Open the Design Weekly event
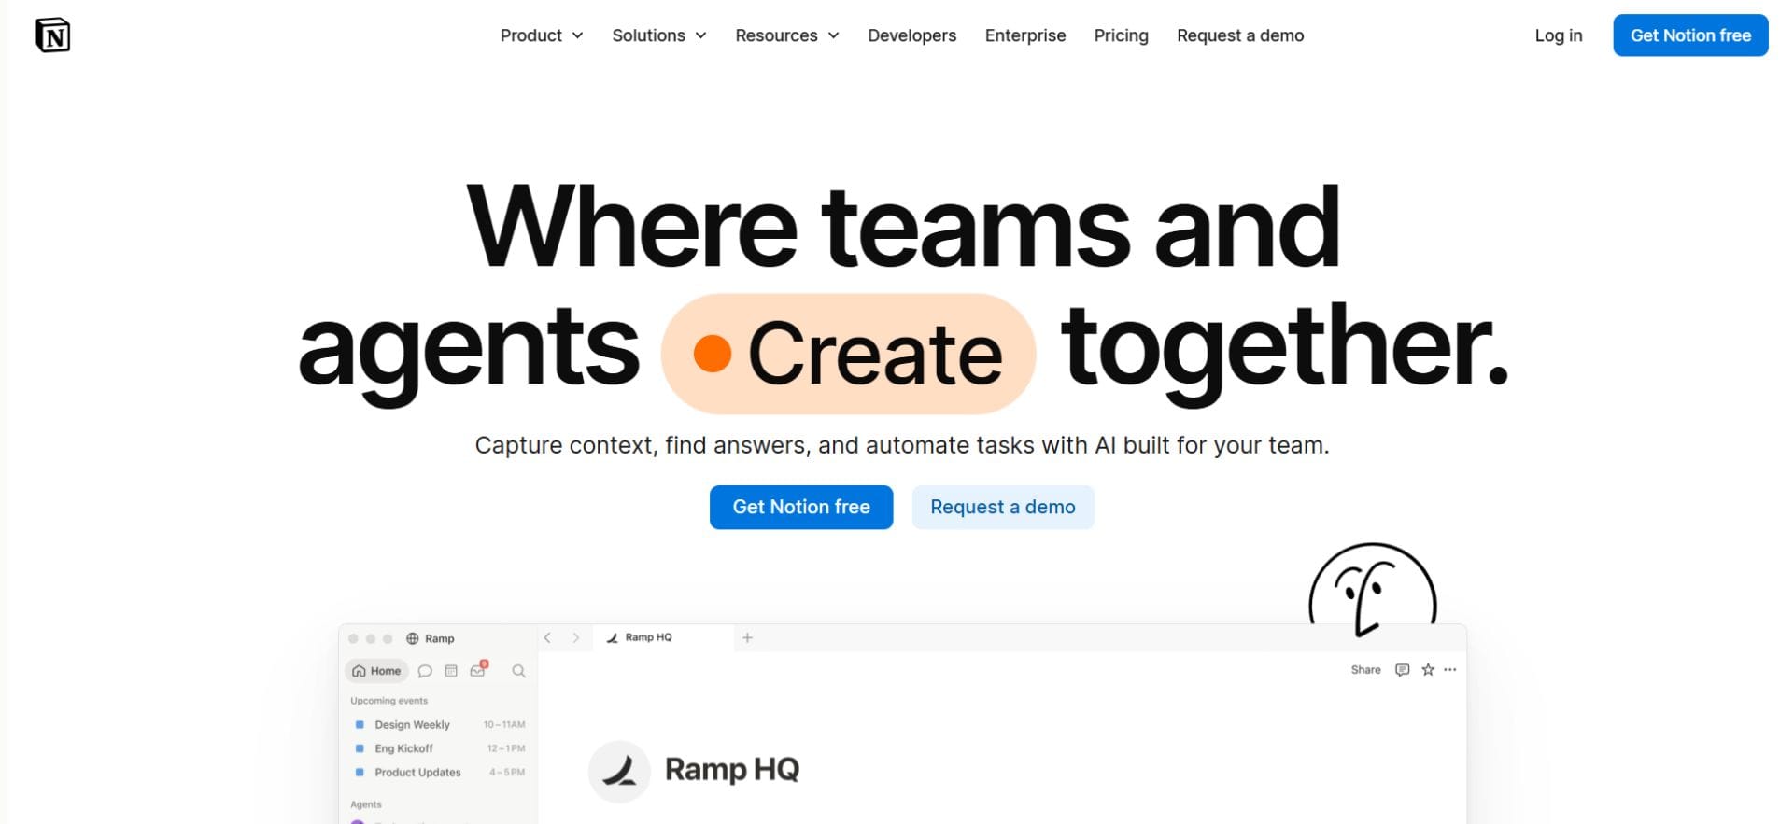This screenshot has width=1780, height=824. [x=412, y=724]
